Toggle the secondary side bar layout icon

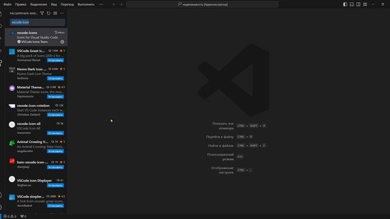pyautogui.click(x=358, y=4)
